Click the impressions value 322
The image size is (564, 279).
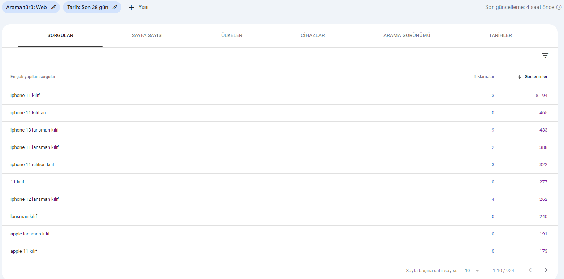click(x=543, y=165)
